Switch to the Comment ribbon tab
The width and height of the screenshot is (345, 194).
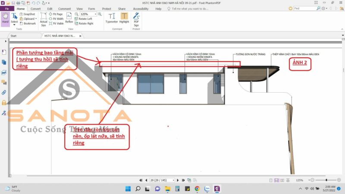tap(65, 9)
